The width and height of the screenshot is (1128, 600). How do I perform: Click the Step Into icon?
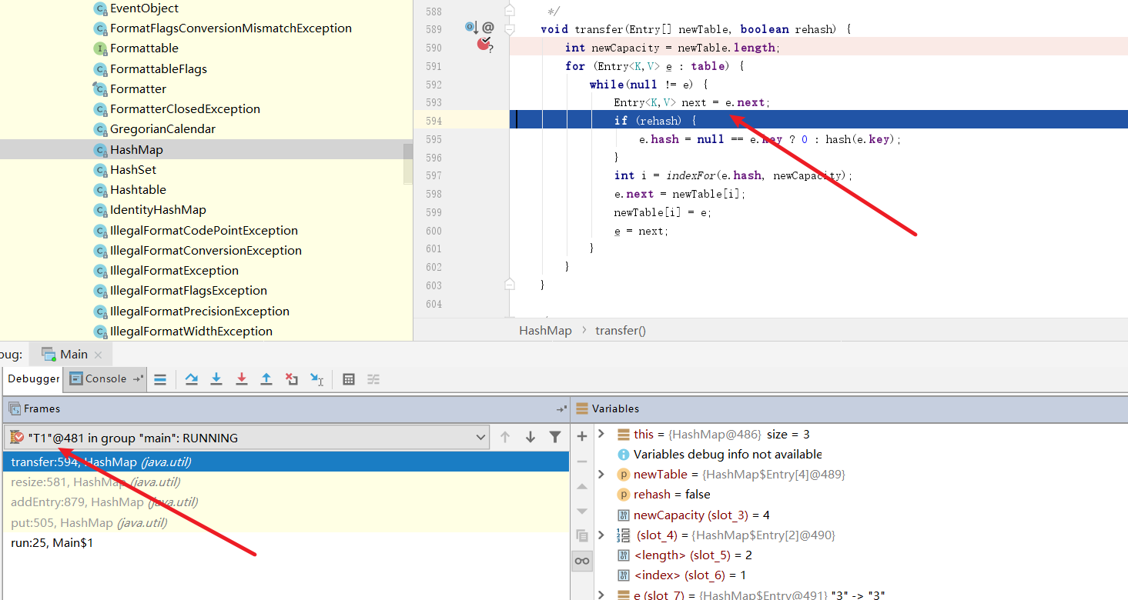(216, 379)
